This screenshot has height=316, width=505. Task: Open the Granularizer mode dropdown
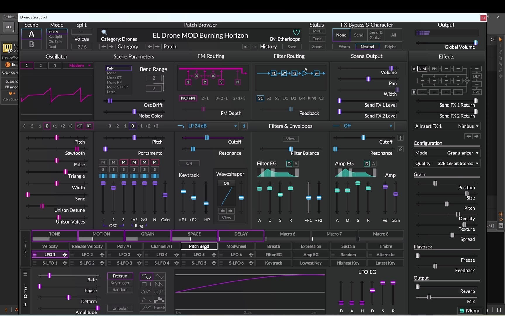[446, 153]
